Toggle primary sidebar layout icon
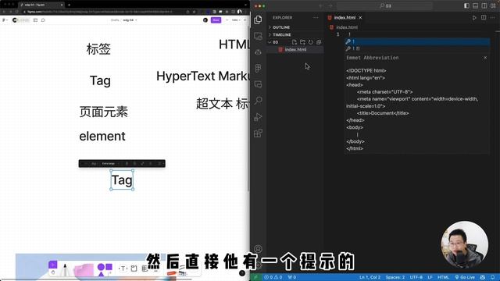Image resolution: width=500 pixels, height=281 pixels. point(466,5)
